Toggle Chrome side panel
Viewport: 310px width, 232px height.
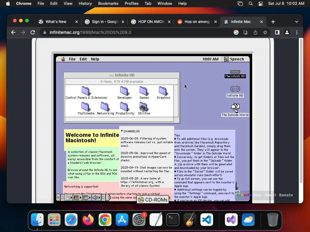277,32
